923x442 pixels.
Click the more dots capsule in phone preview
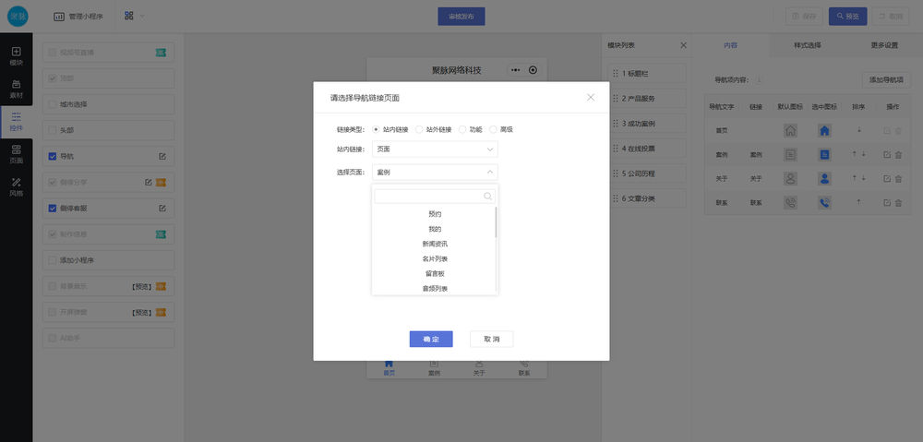(516, 70)
